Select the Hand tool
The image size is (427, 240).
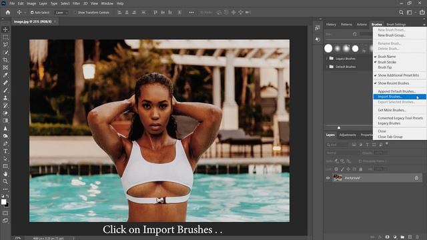(x=5, y=173)
